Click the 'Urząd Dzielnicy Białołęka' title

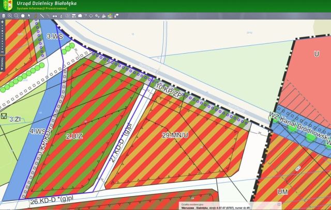coord(47,4)
